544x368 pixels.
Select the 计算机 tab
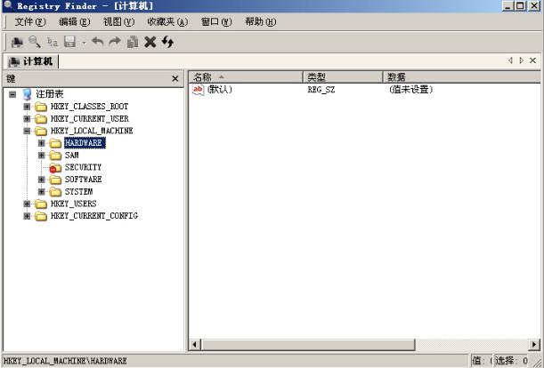click(x=31, y=61)
